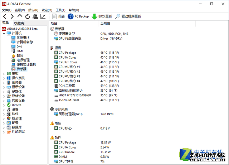The height and width of the screenshot is (165, 229).
Task: Go up one level with up arrow icon
Action: click(20, 16)
